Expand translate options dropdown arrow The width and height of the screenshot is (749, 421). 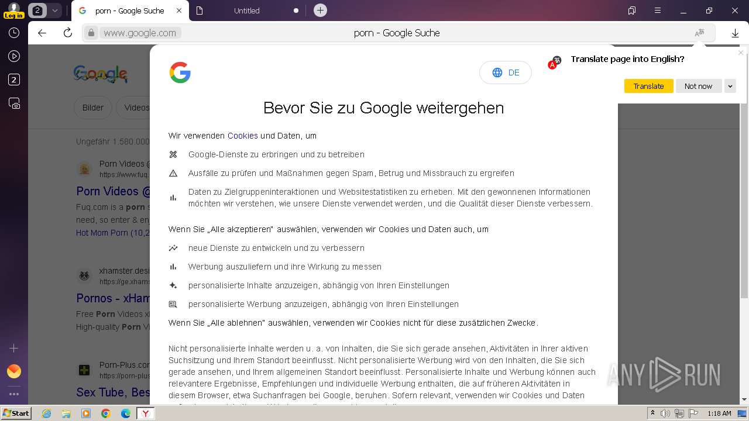730,86
